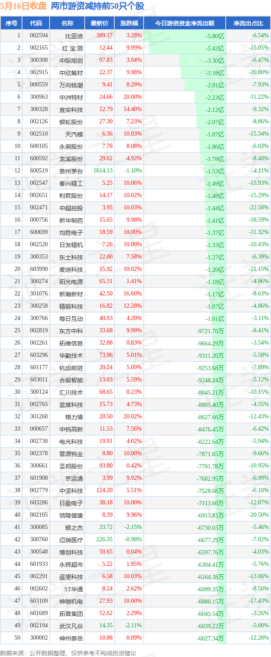The width and height of the screenshot is (271, 657).
Task: Click the 名称 column header
Action: coord(67,23)
